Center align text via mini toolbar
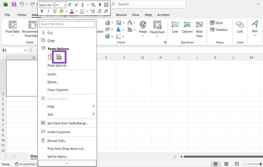This screenshot has width=263, height=167. [x=55, y=11]
